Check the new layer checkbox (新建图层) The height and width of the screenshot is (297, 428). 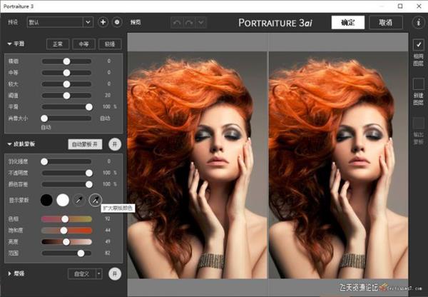pos(418,84)
